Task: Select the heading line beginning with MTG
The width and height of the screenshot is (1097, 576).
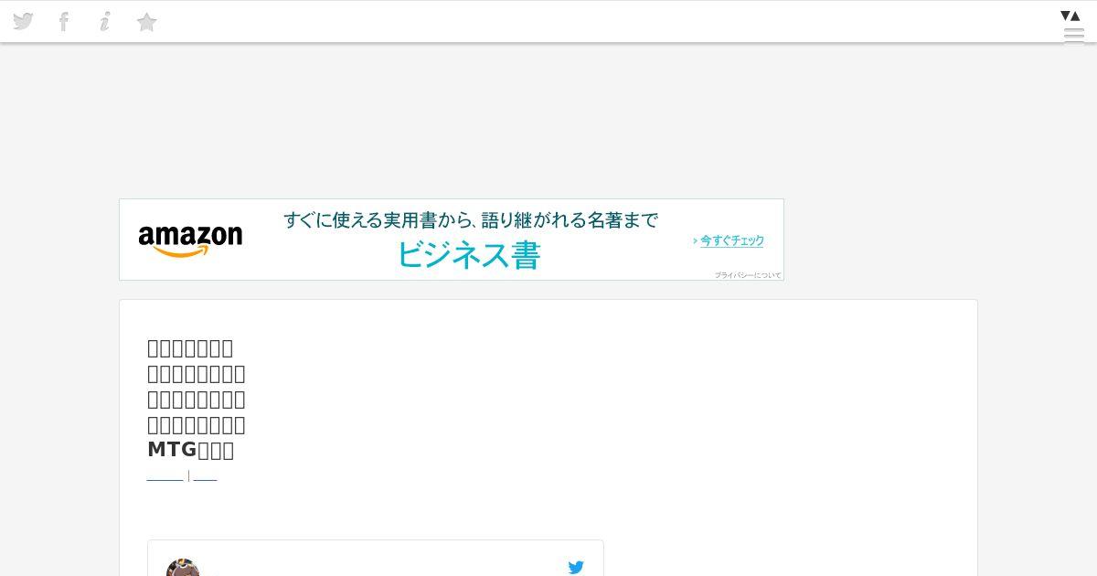Action: coord(190,450)
